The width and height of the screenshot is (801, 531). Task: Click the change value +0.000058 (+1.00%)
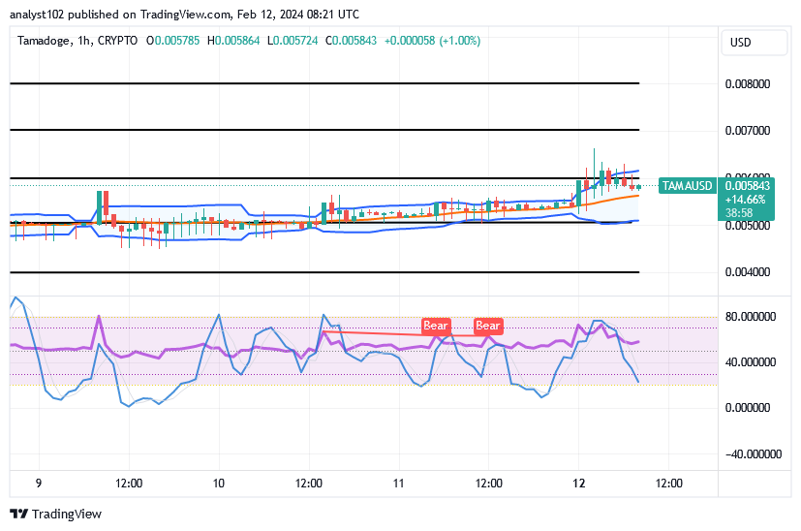click(432, 41)
